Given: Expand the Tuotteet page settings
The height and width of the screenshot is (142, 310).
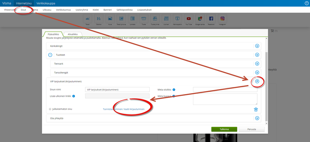Looking at the screenshot, I should pyautogui.click(x=257, y=55).
